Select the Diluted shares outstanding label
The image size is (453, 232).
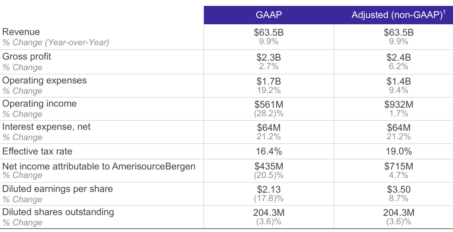58,212
